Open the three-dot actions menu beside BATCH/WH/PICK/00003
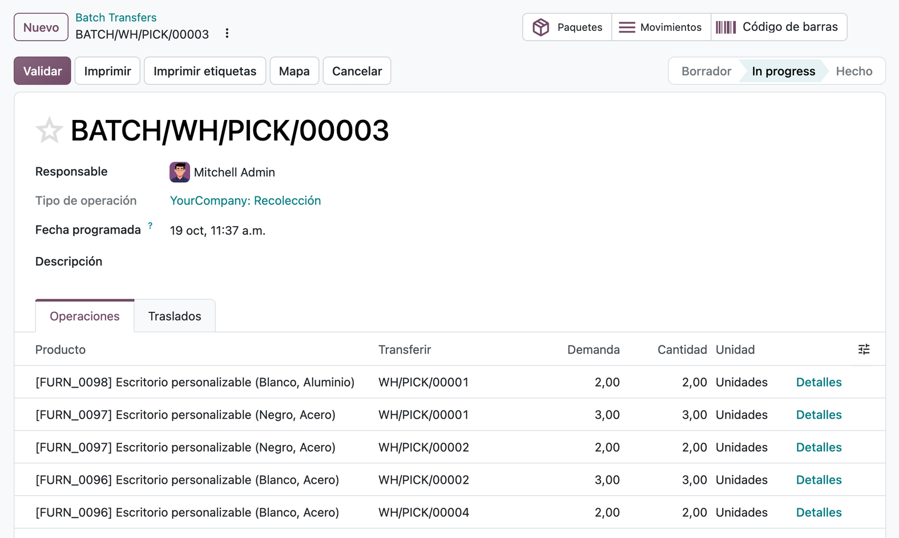Screen dimensions: 899x538 point(227,34)
